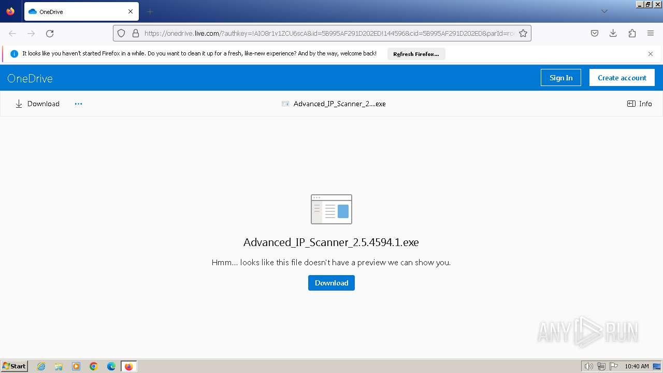Go back using the back arrow

pos(12,33)
